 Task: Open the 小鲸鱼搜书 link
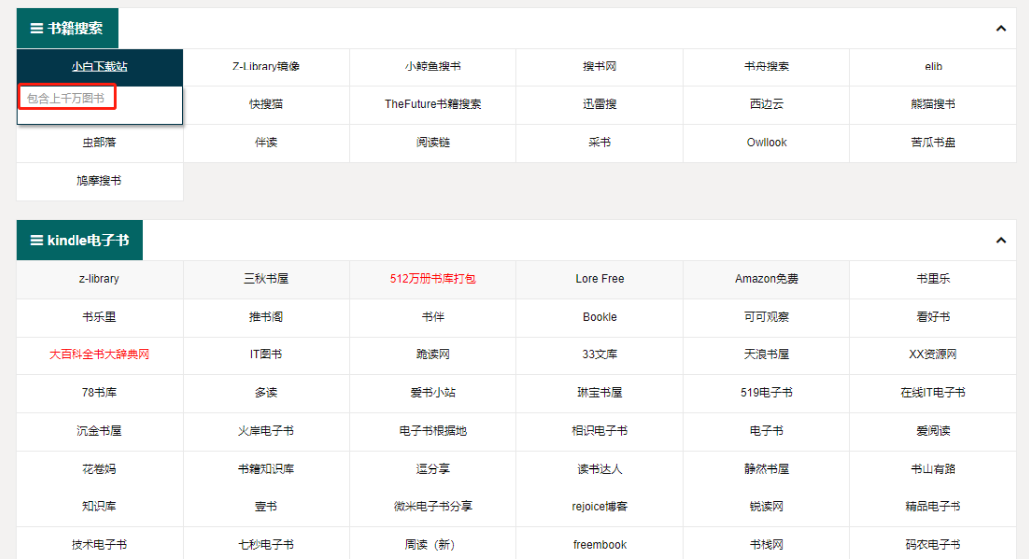tap(433, 67)
